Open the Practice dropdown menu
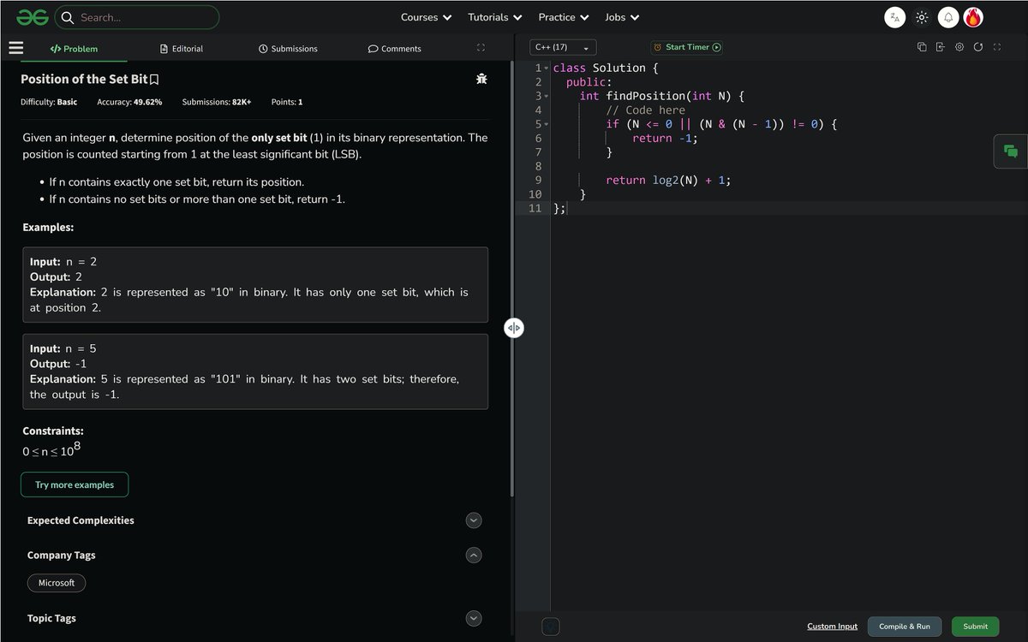 564,17
